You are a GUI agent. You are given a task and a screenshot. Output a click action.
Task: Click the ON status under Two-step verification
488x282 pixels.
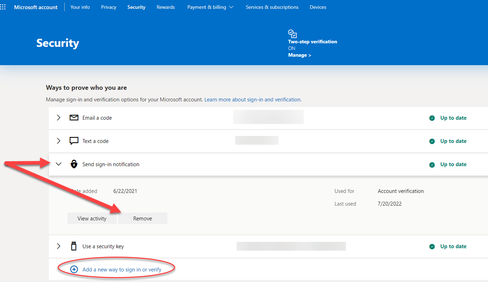292,48
